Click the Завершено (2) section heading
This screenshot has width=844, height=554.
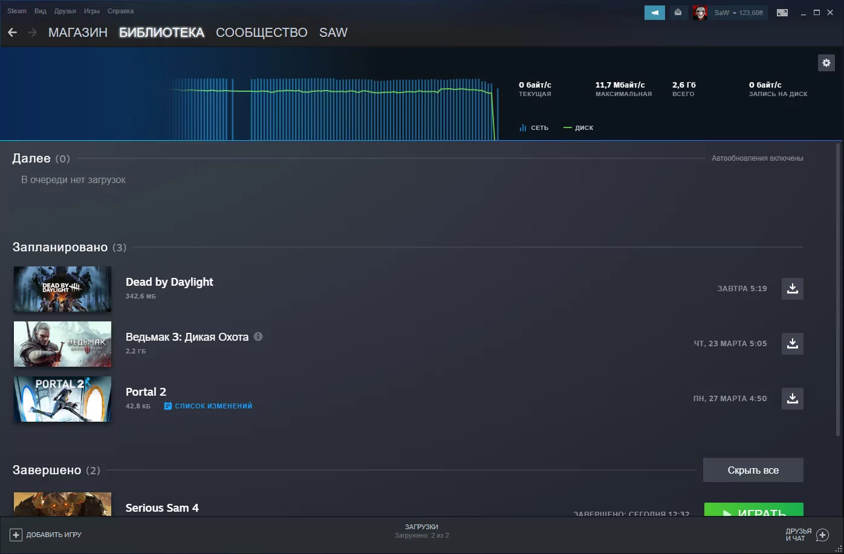point(56,470)
